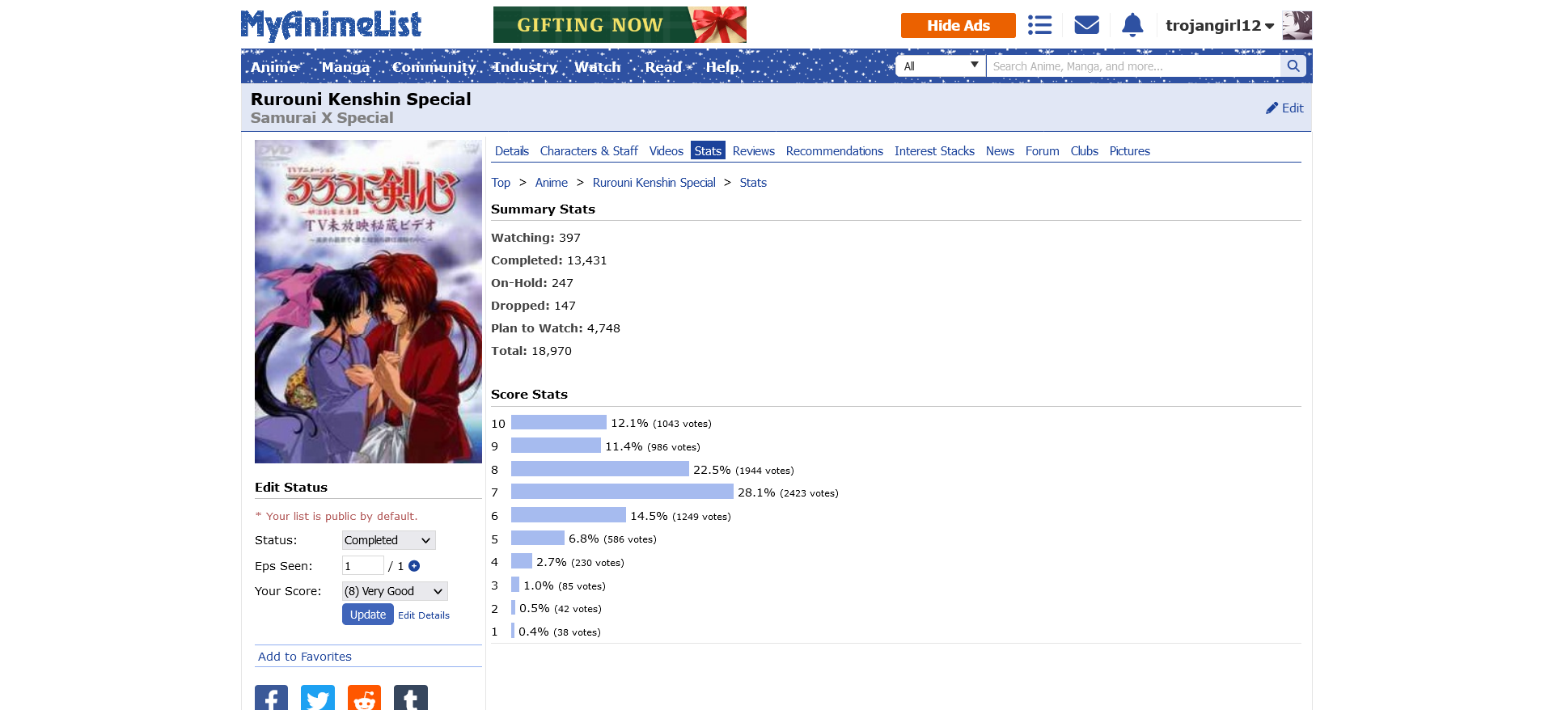
Task: Click the 2423 votes text
Action: [810, 493]
